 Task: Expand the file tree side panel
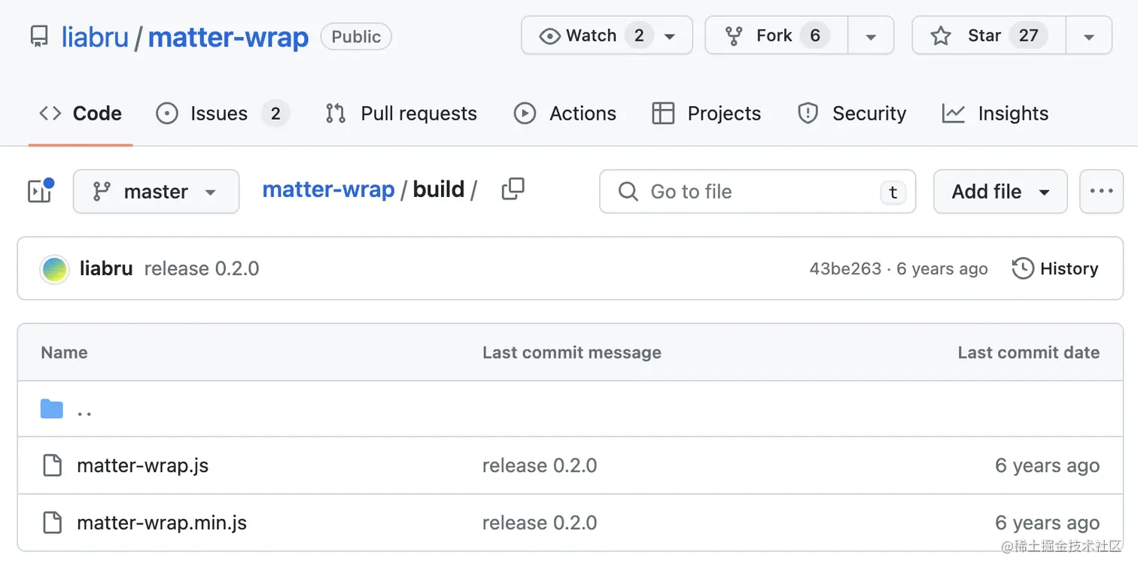40,191
